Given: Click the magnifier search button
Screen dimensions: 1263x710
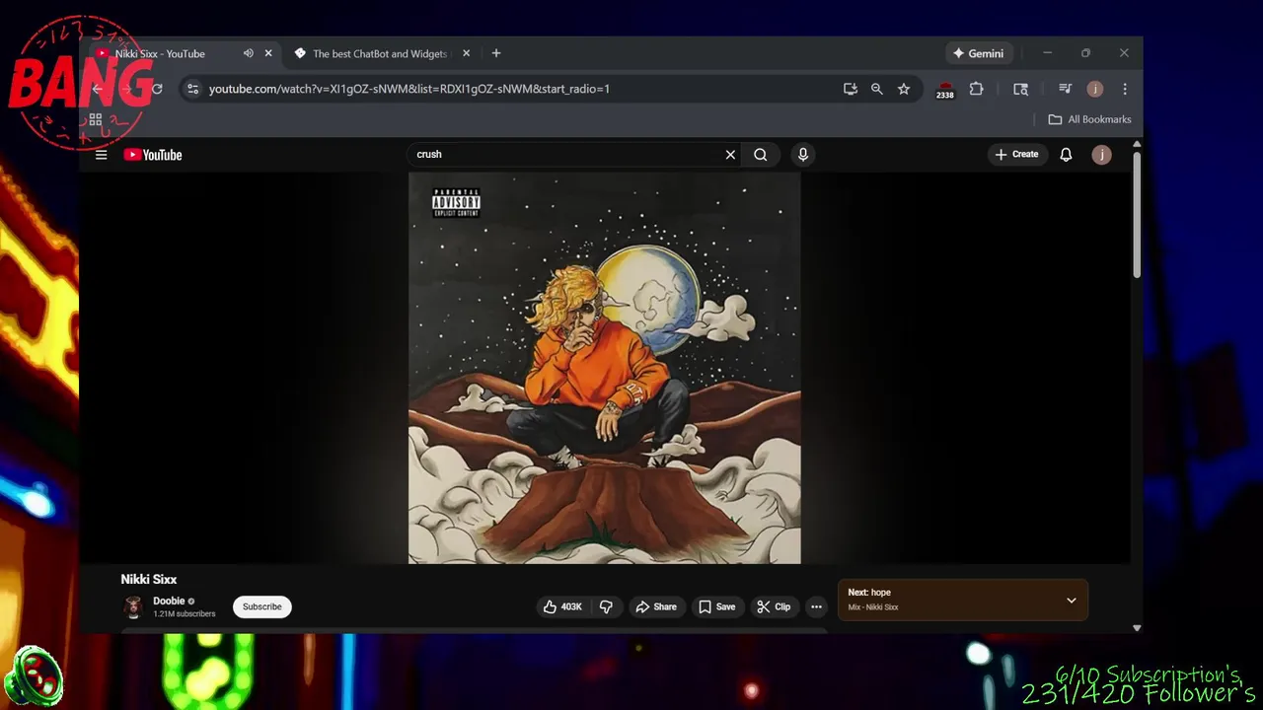Looking at the screenshot, I should tap(761, 155).
